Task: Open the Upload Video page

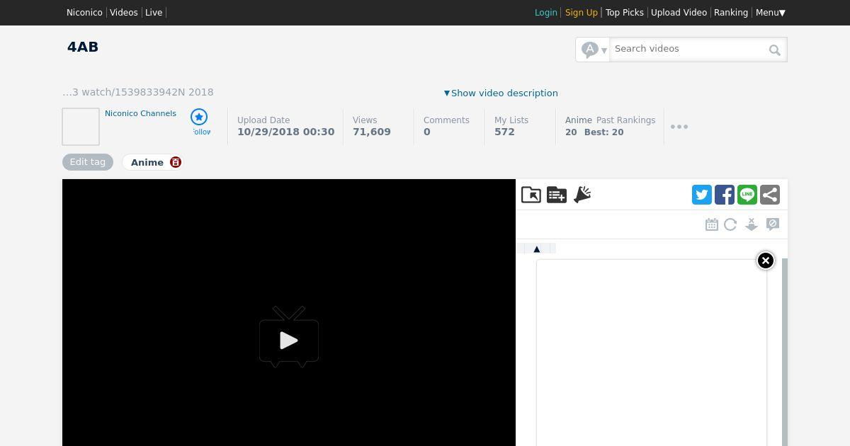Action: [x=679, y=13]
